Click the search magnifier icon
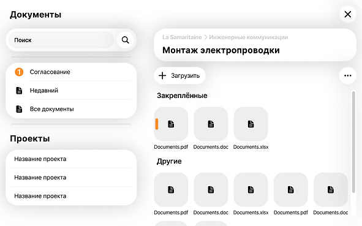This screenshot has width=362, height=226. click(x=125, y=40)
